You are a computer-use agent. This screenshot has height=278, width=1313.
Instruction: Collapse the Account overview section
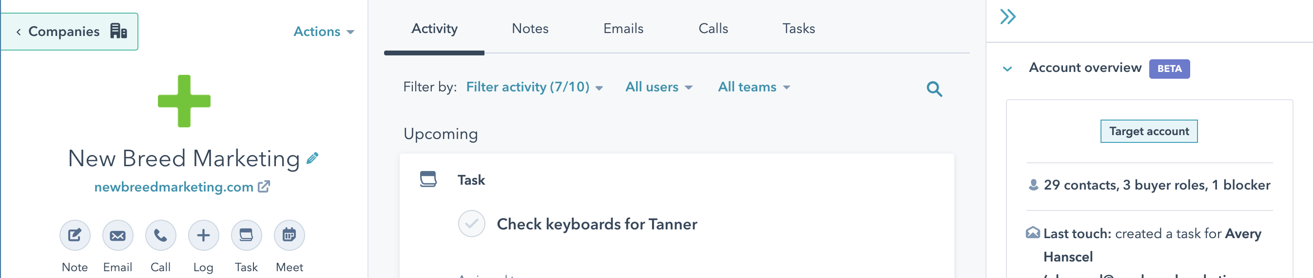(x=1007, y=69)
